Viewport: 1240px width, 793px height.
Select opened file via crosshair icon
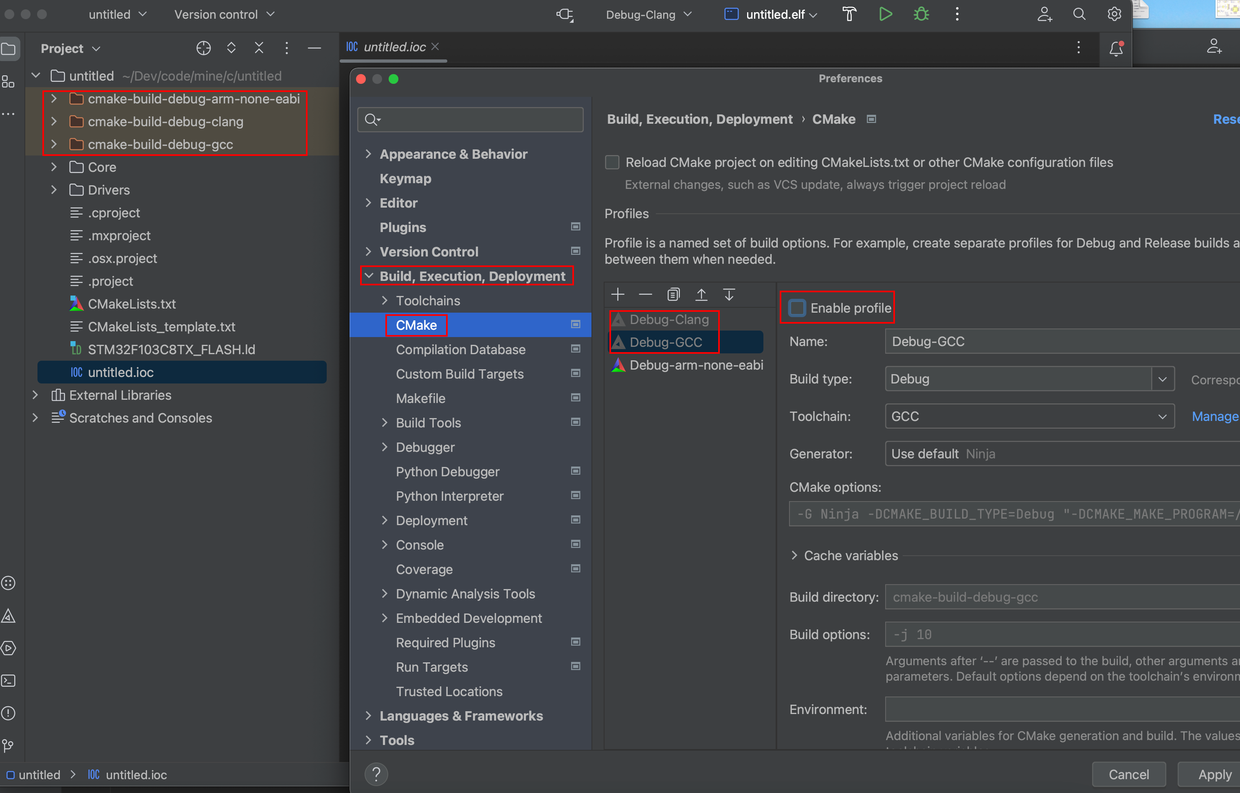coord(204,48)
